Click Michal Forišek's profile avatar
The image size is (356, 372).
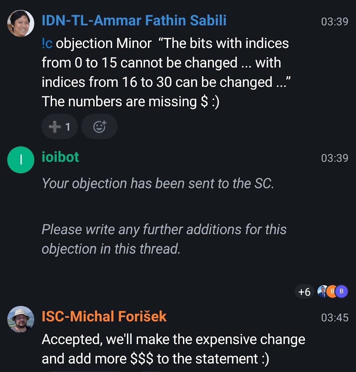click(21, 319)
